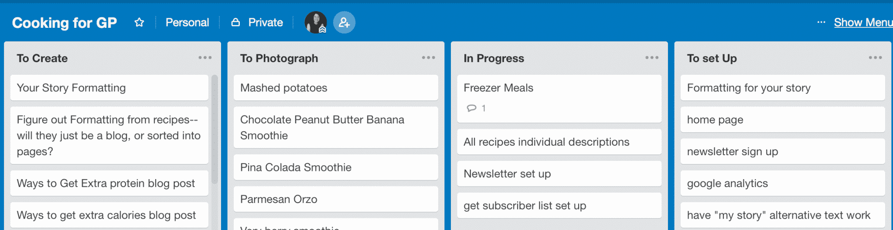Open the To set Up list actions menu
This screenshot has height=230, width=893.
click(x=875, y=57)
